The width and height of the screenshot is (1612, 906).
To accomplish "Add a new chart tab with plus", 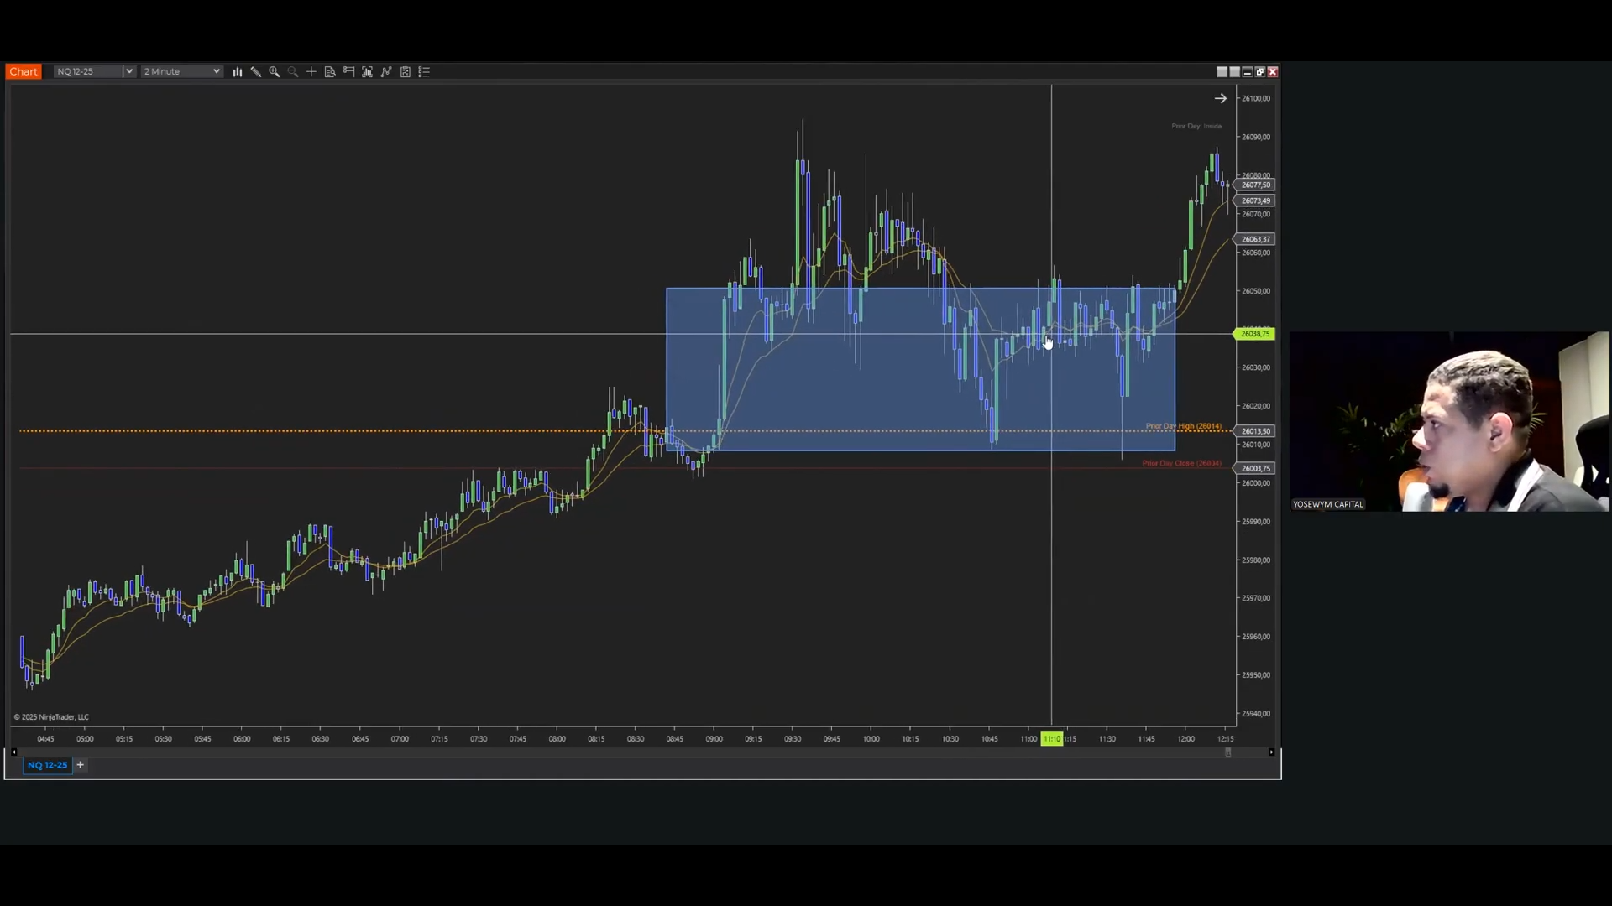I will coord(81,765).
